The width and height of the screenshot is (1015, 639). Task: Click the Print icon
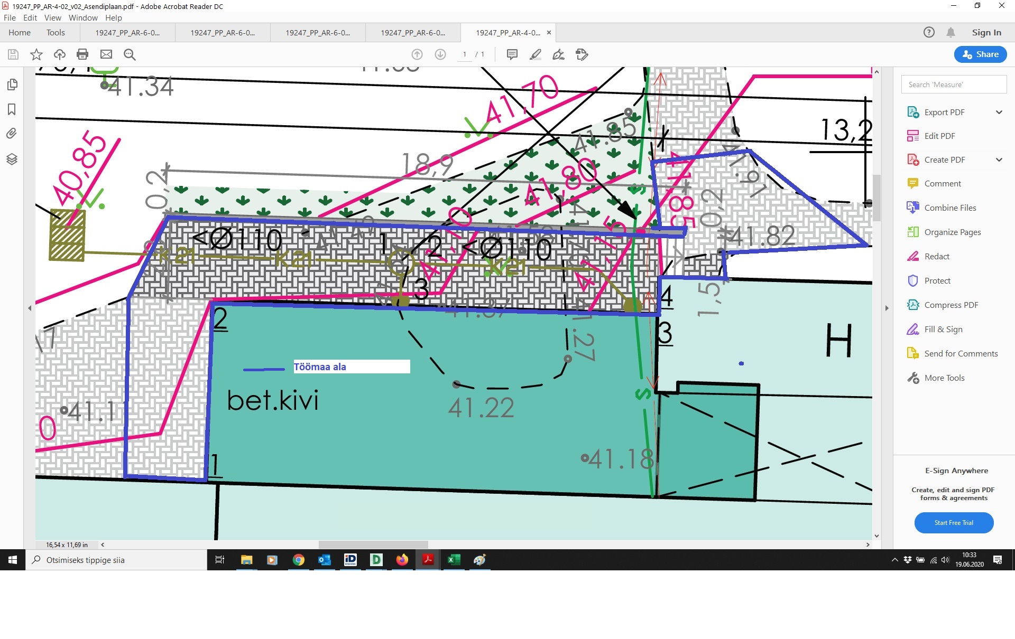pos(82,54)
